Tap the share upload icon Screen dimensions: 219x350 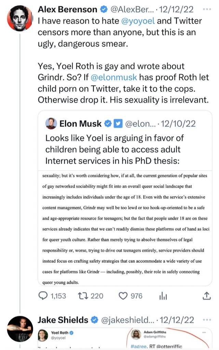(x=206, y=296)
